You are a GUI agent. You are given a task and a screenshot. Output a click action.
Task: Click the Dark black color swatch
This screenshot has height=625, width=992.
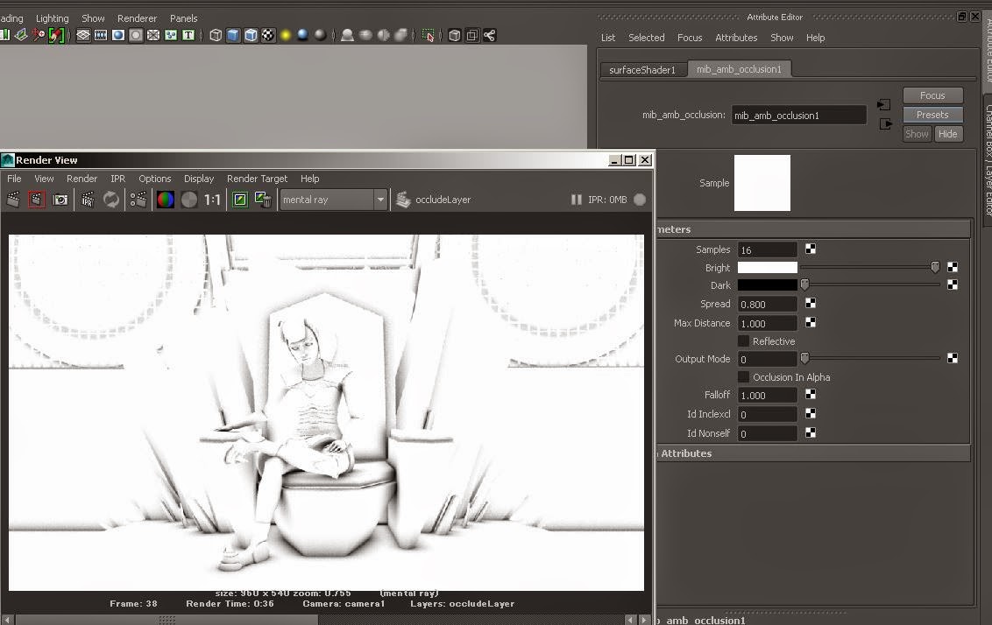768,285
